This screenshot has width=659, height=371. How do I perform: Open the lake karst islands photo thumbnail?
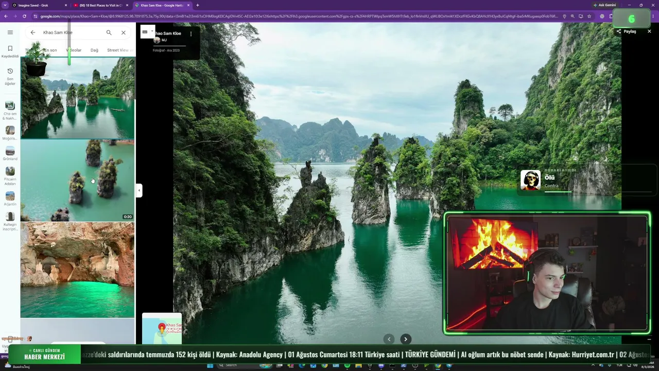pos(77,97)
